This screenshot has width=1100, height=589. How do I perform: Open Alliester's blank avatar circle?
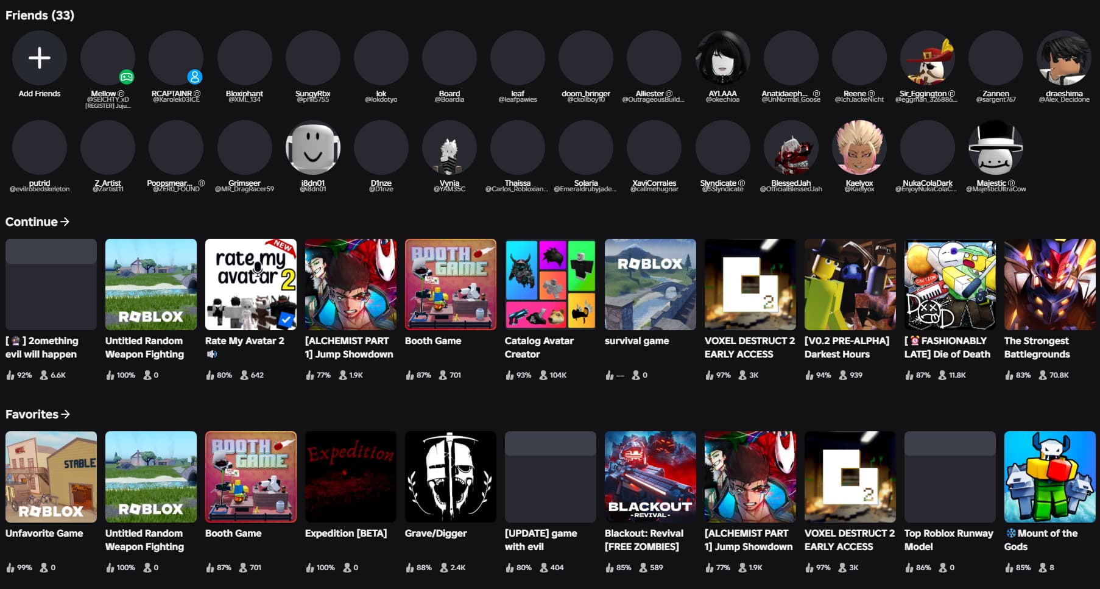tap(654, 58)
